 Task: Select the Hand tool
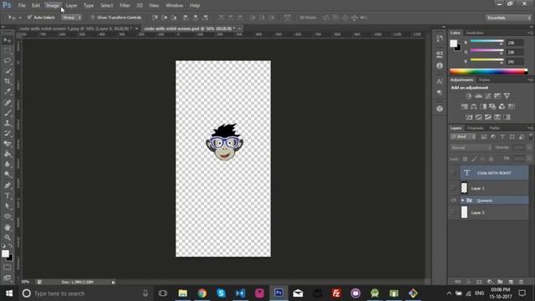point(8,227)
